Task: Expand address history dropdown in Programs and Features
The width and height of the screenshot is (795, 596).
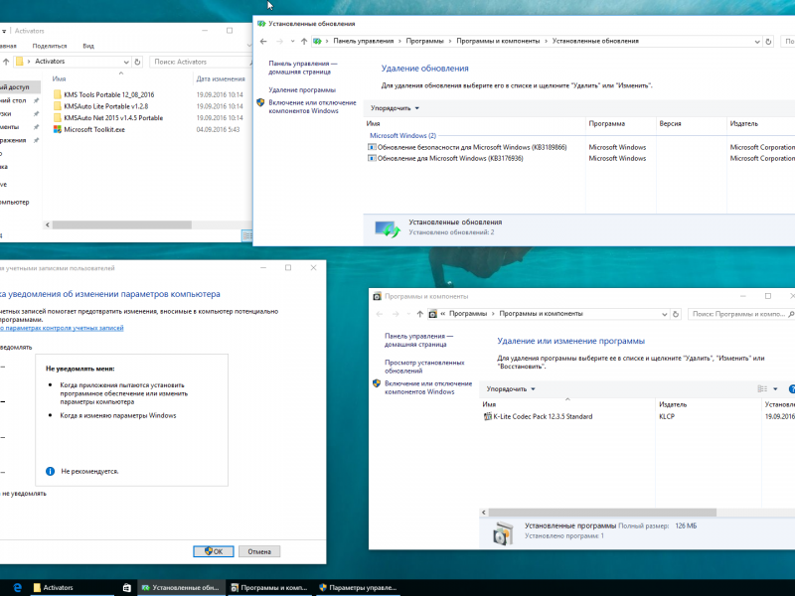Action: [664, 314]
